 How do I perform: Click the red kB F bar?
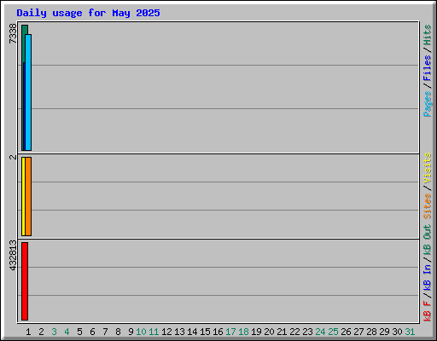(x=25, y=281)
